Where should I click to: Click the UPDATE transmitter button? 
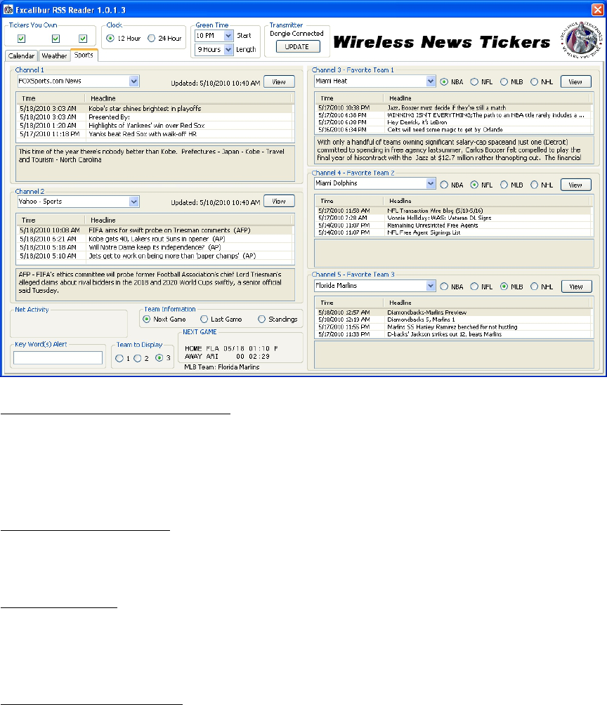point(298,47)
